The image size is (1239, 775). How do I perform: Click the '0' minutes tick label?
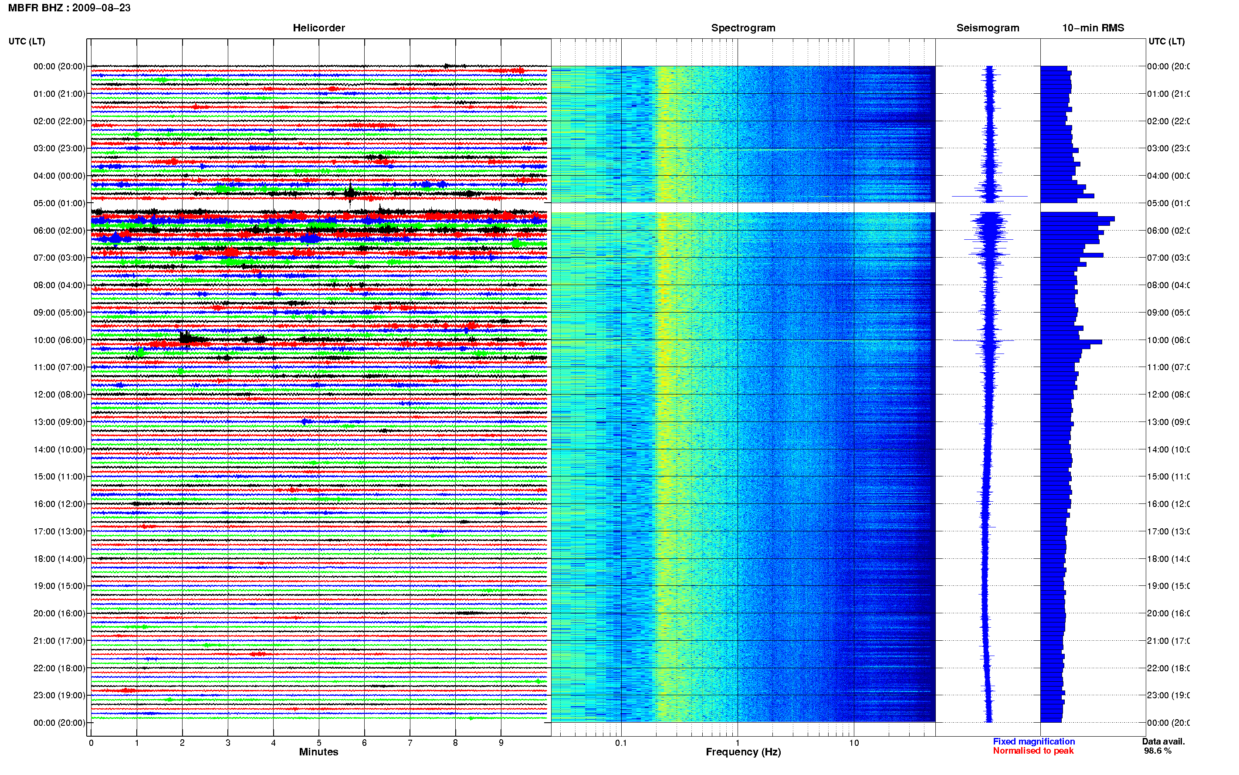click(x=91, y=743)
